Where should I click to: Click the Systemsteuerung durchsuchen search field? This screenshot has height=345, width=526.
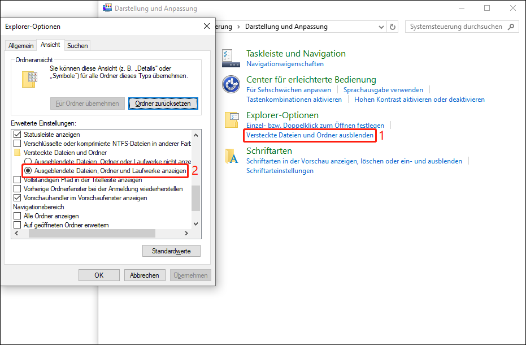(x=455, y=27)
